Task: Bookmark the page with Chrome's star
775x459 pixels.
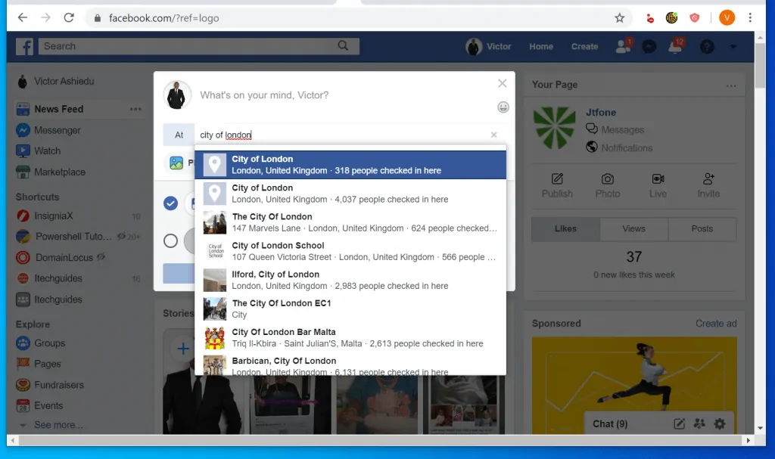Action: click(x=620, y=17)
